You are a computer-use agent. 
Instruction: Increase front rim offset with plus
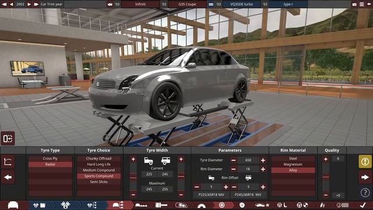[226, 187]
